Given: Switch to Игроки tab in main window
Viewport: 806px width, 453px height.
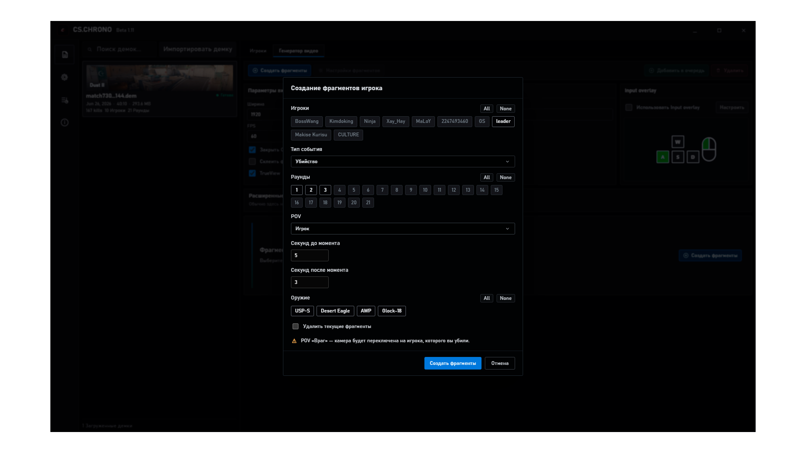Looking at the screenshot, I should pyautogui.click(x=258, y=51).
